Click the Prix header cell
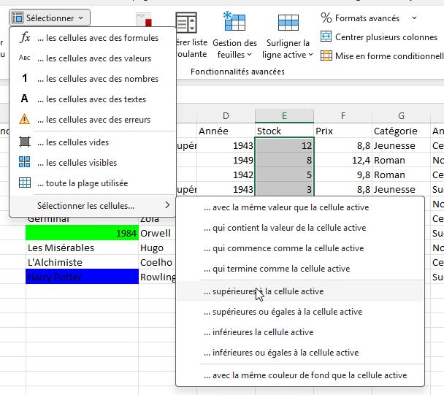444x395 pixels. 343,131
